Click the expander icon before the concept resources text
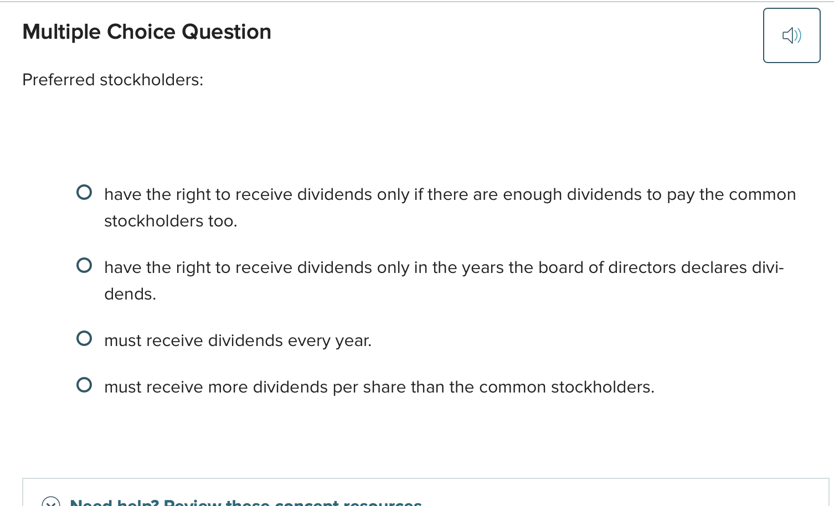This screenshot has width=834, height=506. pos(50,503)
